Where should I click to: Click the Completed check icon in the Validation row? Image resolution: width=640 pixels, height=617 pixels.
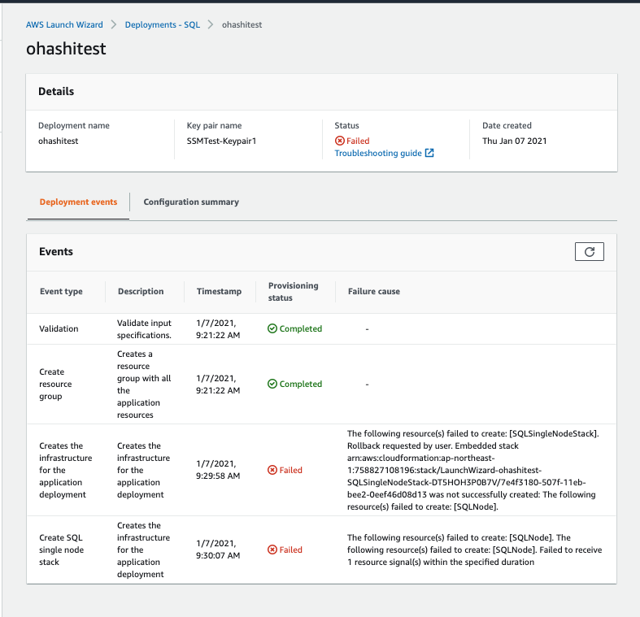tap(272, 328)
